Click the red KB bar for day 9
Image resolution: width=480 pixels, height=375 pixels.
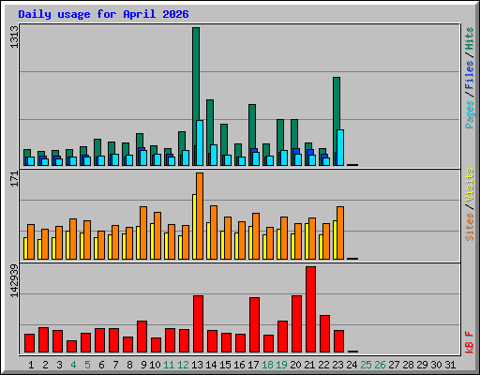point(142,337)
